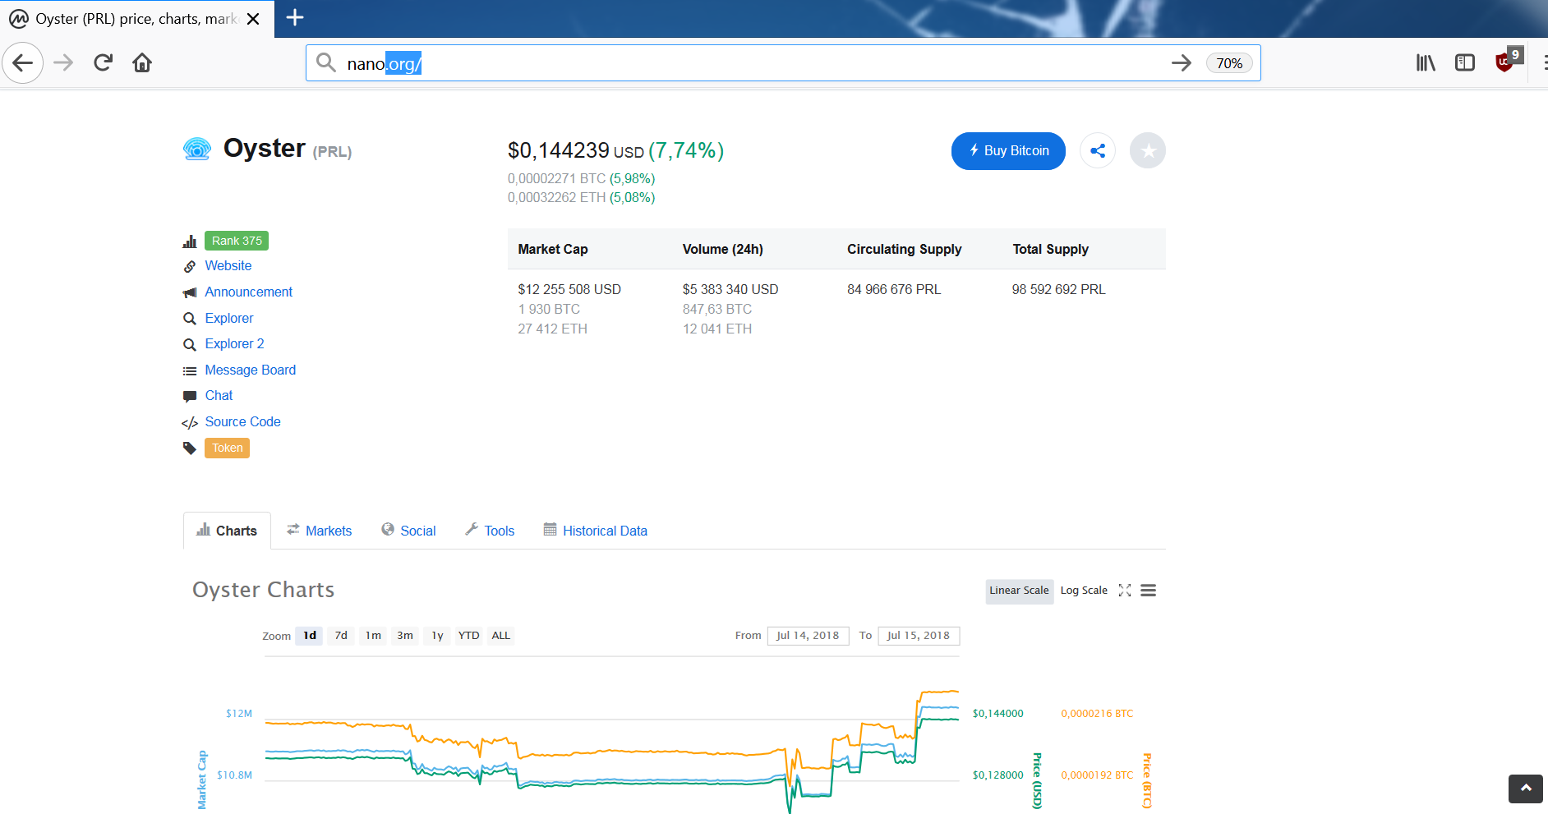This screenshot has height=814, width=1548.
Task: Open the Explorer 2 link
Action: 235,344
